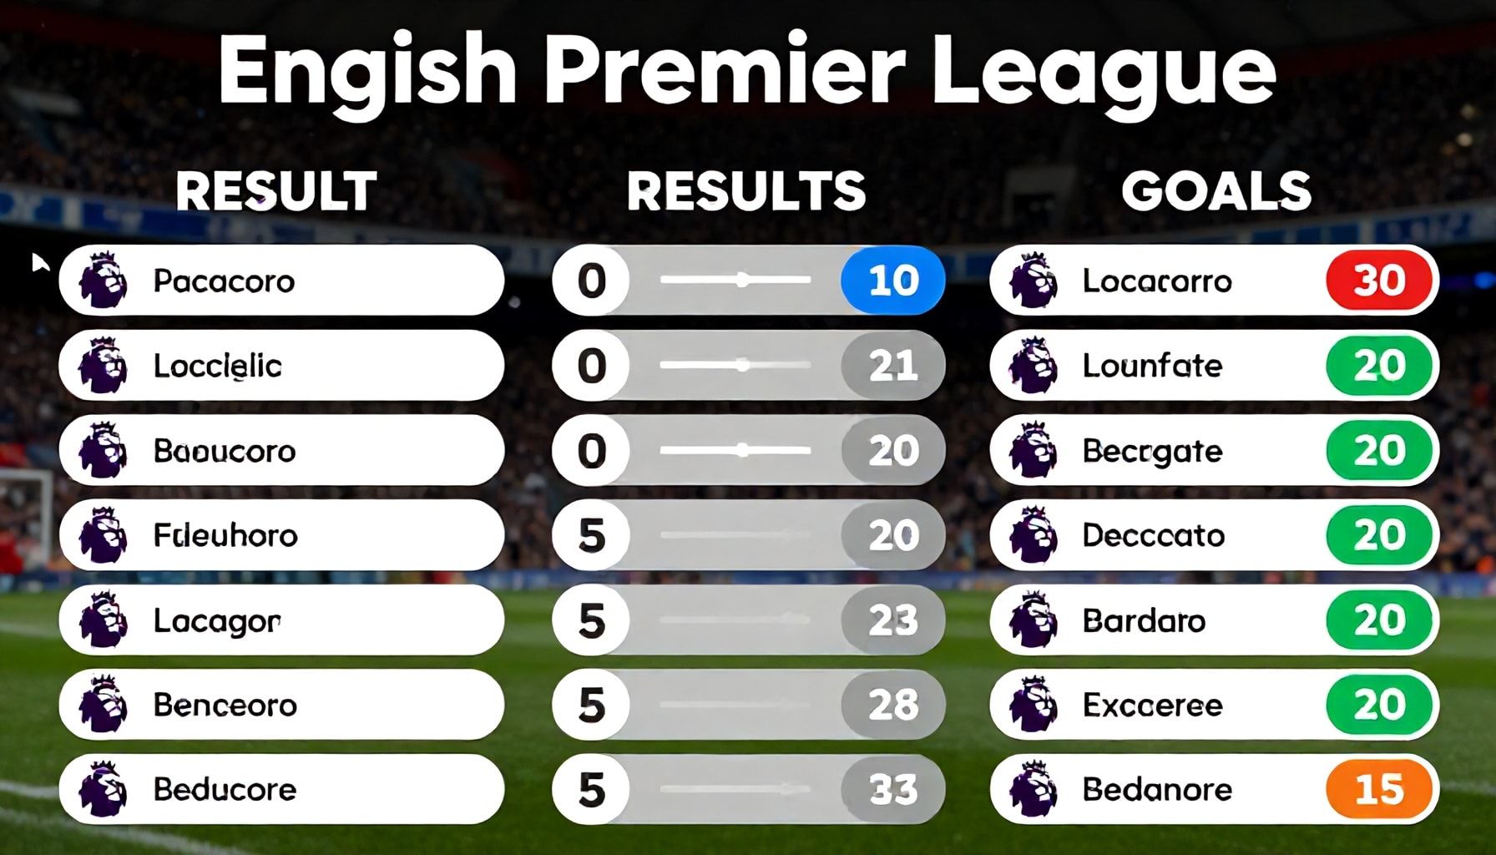The width and height of the screenshot is (1496, 855).
Task: Click the red 30 goals badge
Action: click(1379, 280)
